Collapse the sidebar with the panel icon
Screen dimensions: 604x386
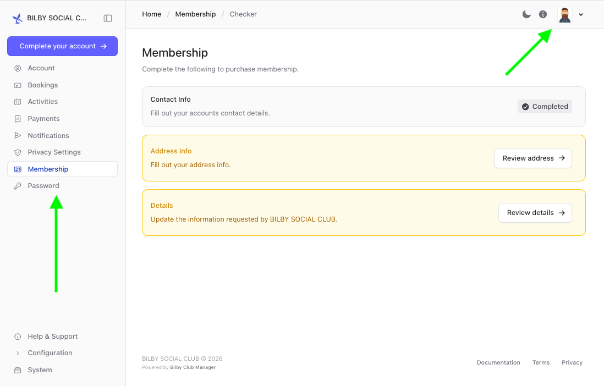[x=108, y=18]
